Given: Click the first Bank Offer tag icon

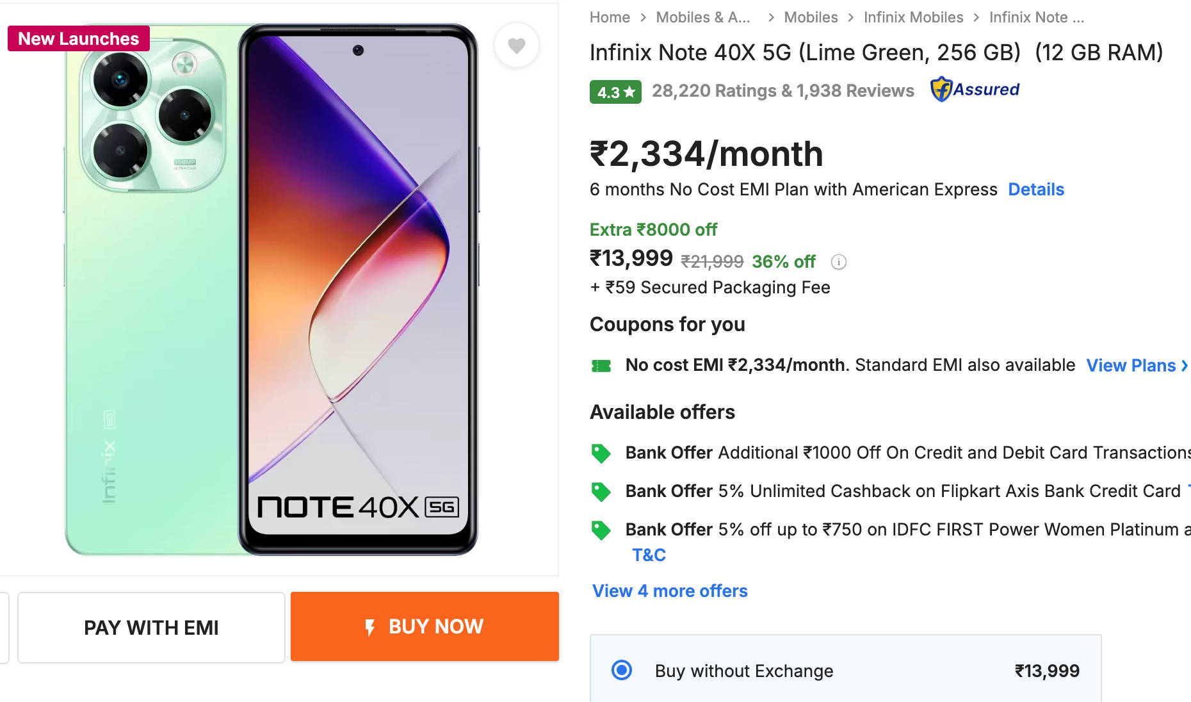Looking at the screenshot, I should [x=601, y=453].
